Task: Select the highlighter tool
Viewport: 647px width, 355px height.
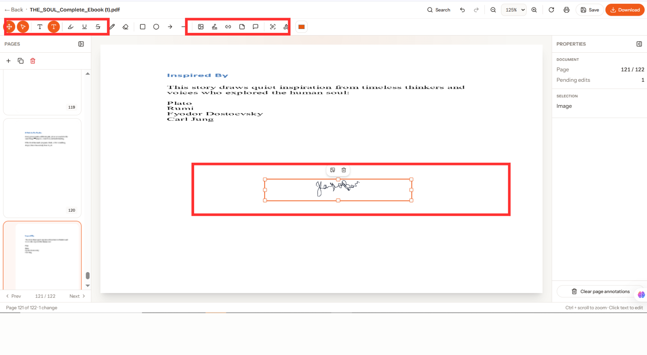Action: tap(71, 27)
